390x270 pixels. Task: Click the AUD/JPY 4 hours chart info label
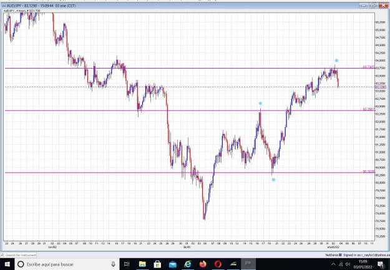coord(22,11)
